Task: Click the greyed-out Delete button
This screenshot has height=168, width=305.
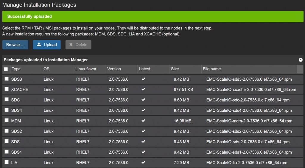Action: 78,45
